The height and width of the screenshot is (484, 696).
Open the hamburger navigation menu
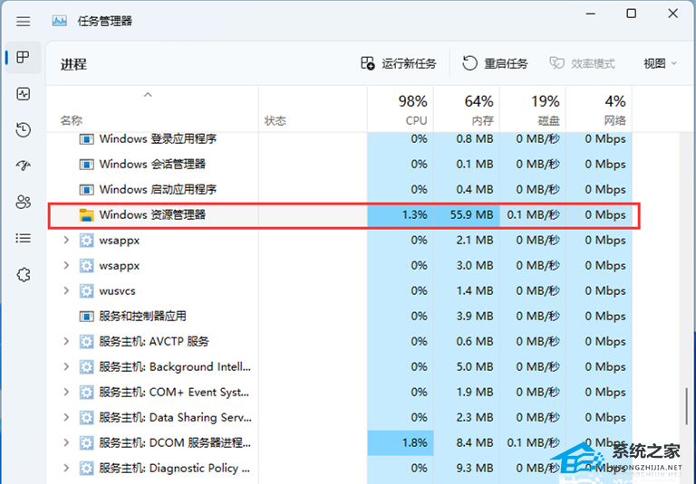point(23,20)
